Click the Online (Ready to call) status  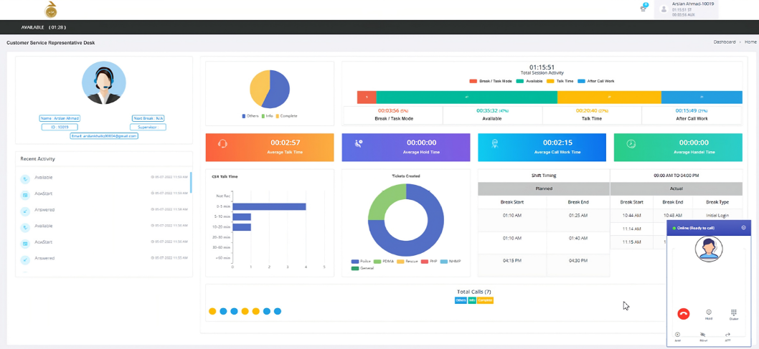tap(694, 227)
